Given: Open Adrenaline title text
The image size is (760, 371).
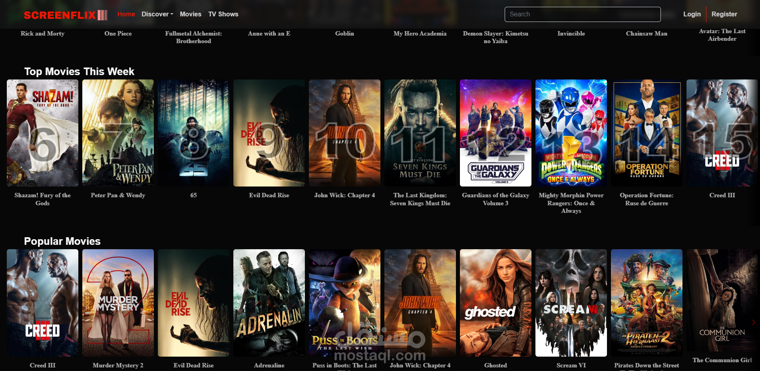Looking at the screenshot, I should pyautogui.click(x=269, y=365).
